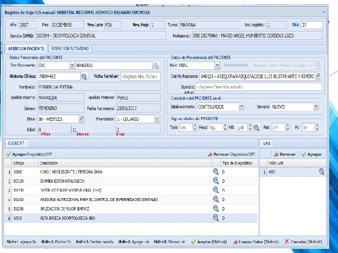Click Agregar Diagnóstico/CPT button
Image resolution: width=338 pixels, height=253 pixels.
click(30, 154)
